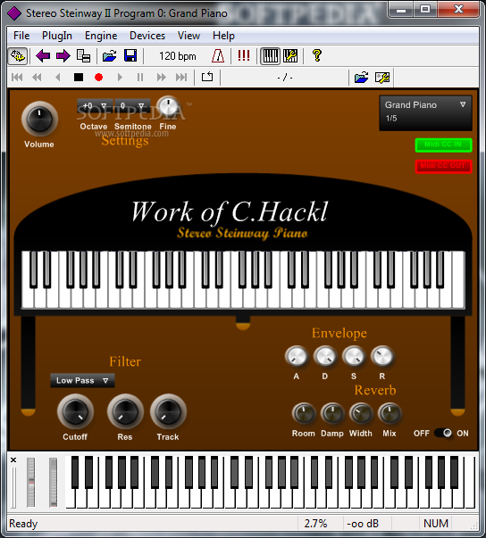Screen dimensions: 486x538
Task: Click the reverb Damp knob
Action: coord(332,413)
